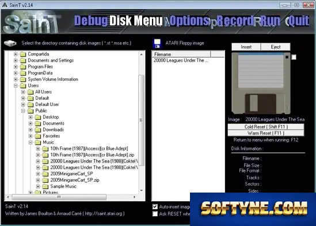Click the Downloads folder icon

coord(38,130)
